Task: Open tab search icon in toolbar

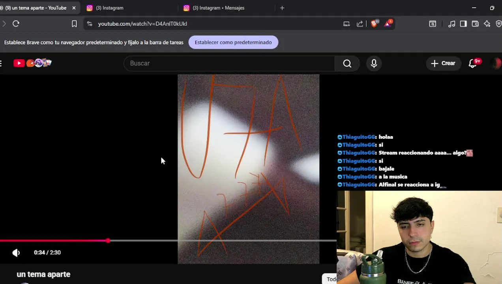Action: pyautogui.click(x=433, y=24)
